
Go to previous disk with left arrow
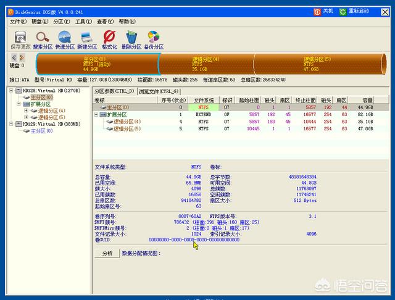tap(14, 57)
